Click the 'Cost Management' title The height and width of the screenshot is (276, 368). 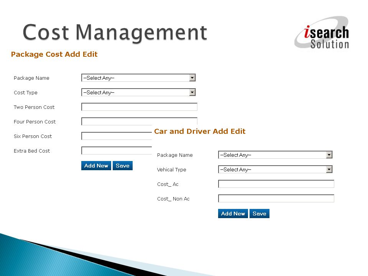115,33
